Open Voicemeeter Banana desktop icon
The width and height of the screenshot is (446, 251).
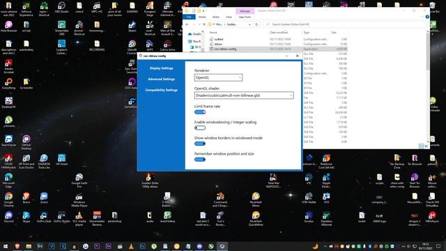click(97, 218)
